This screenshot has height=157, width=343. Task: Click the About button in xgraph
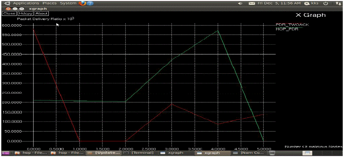(41, 14)
